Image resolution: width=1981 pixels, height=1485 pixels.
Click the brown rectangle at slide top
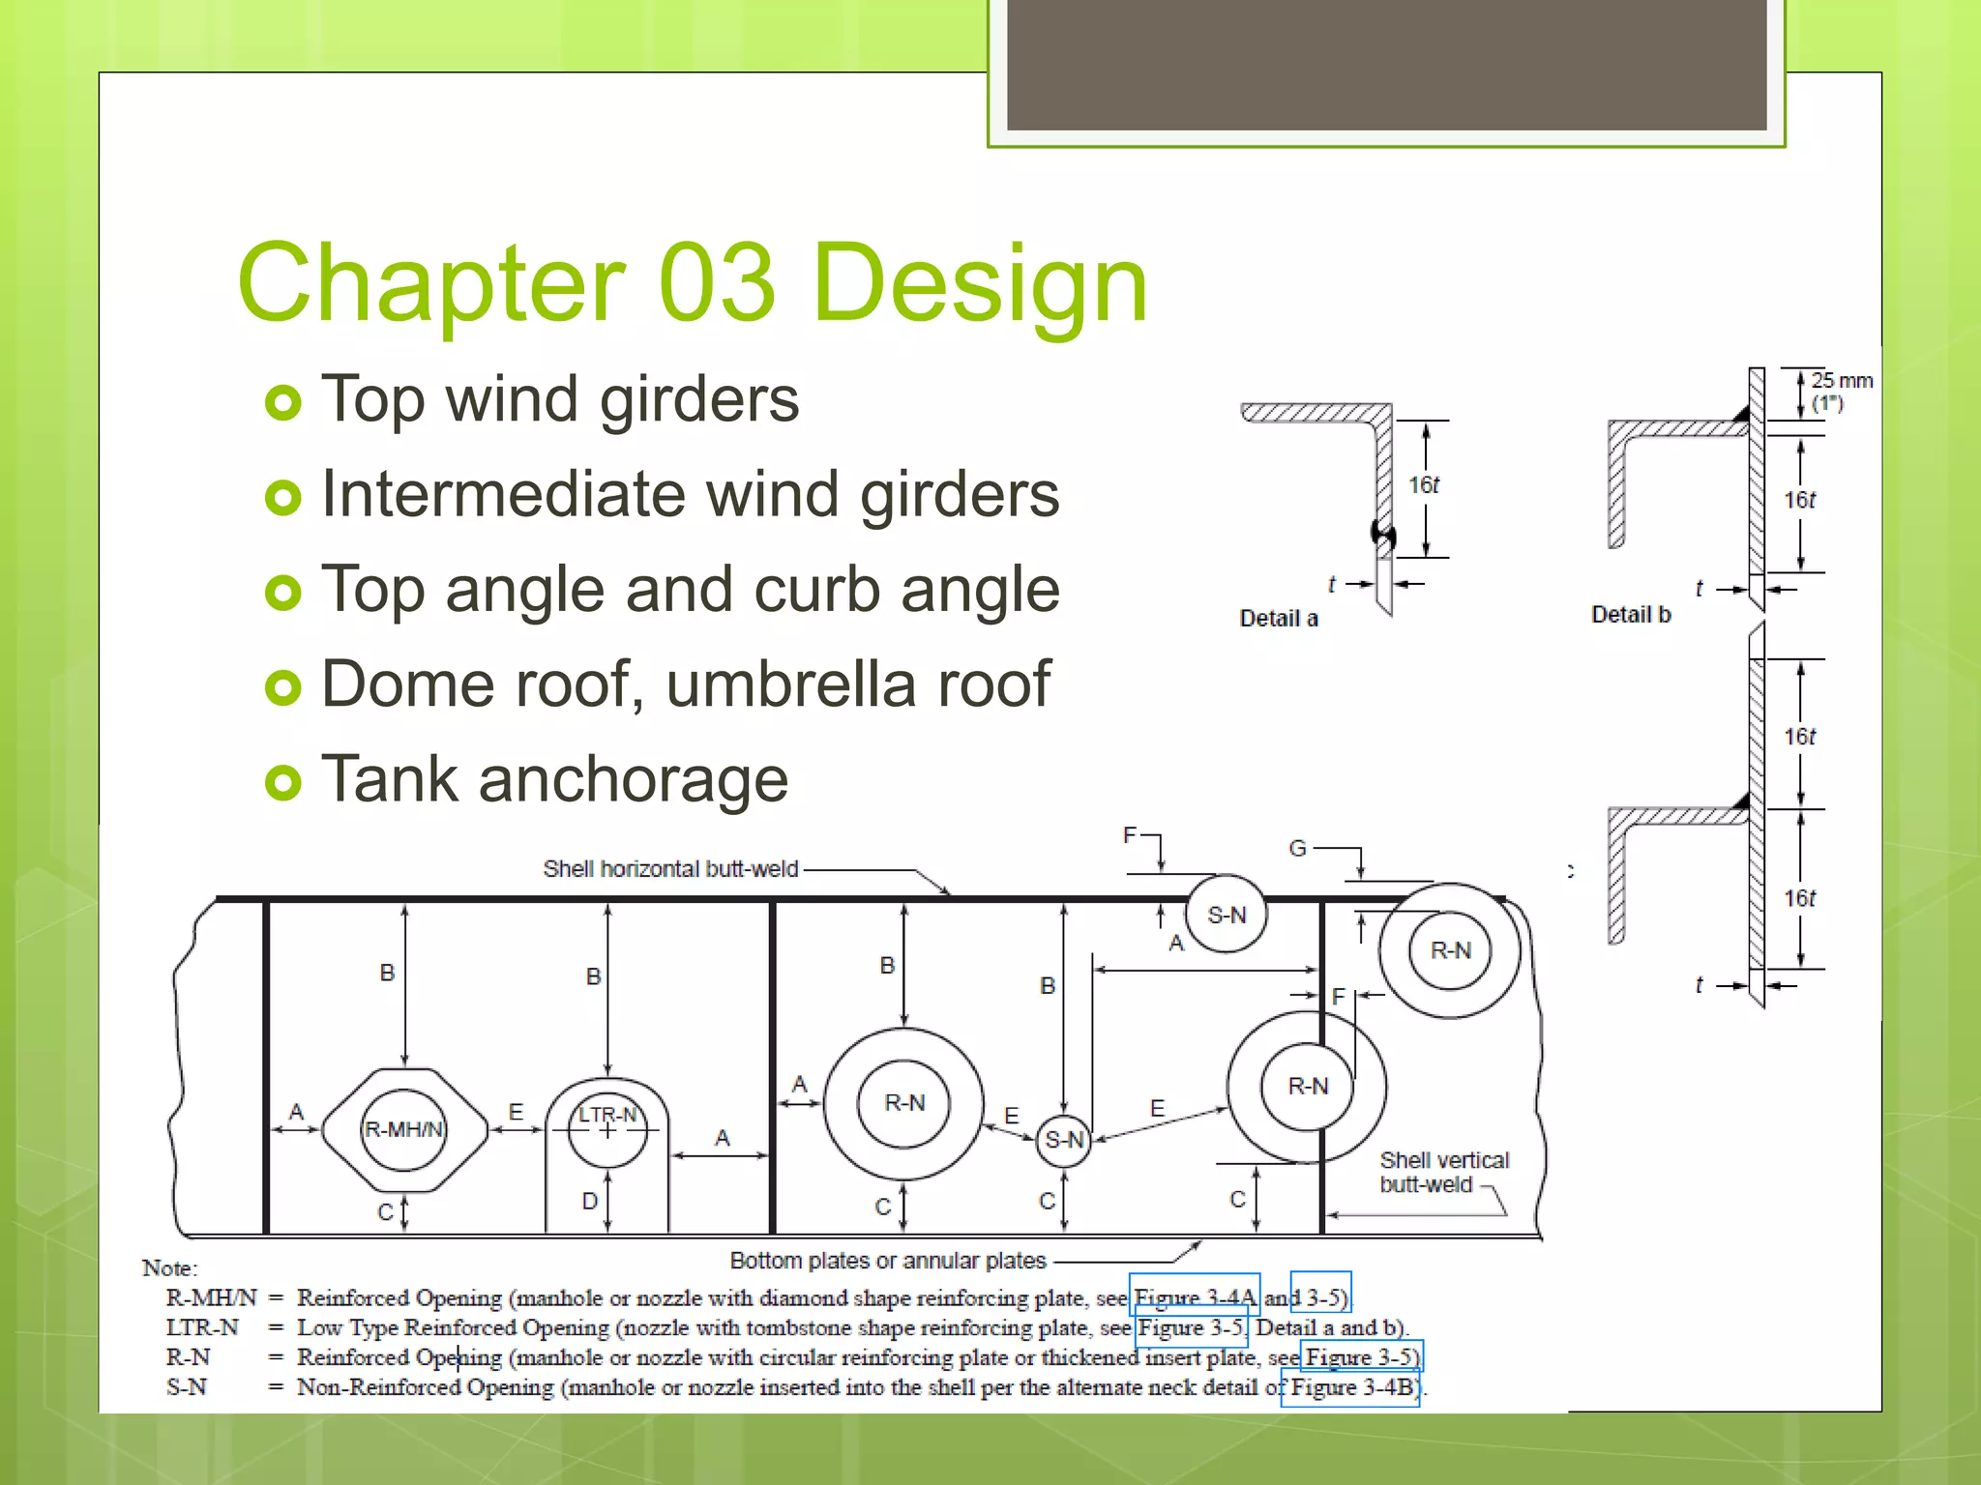point(1386,64)
